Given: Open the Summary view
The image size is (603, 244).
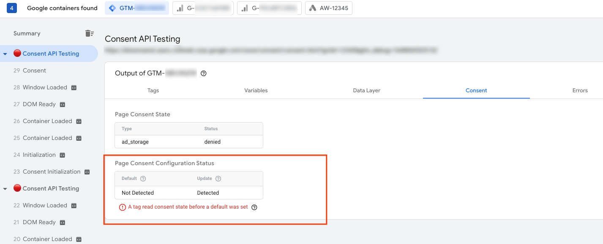Looking at the screenshot, I should [27, 33].
